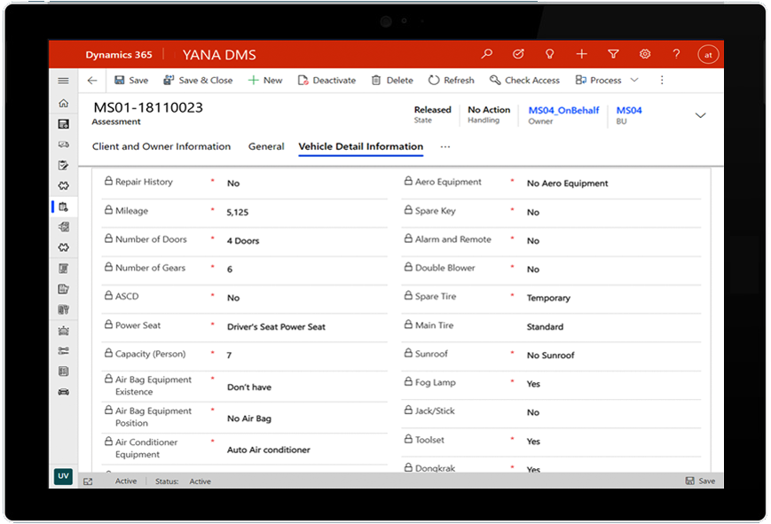
Task: Click the sliders icon in sidebar
Action: [63, 350]
